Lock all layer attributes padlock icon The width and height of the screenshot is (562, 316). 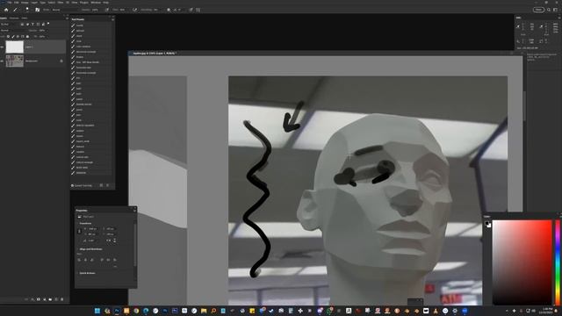(x=27, y=37)
